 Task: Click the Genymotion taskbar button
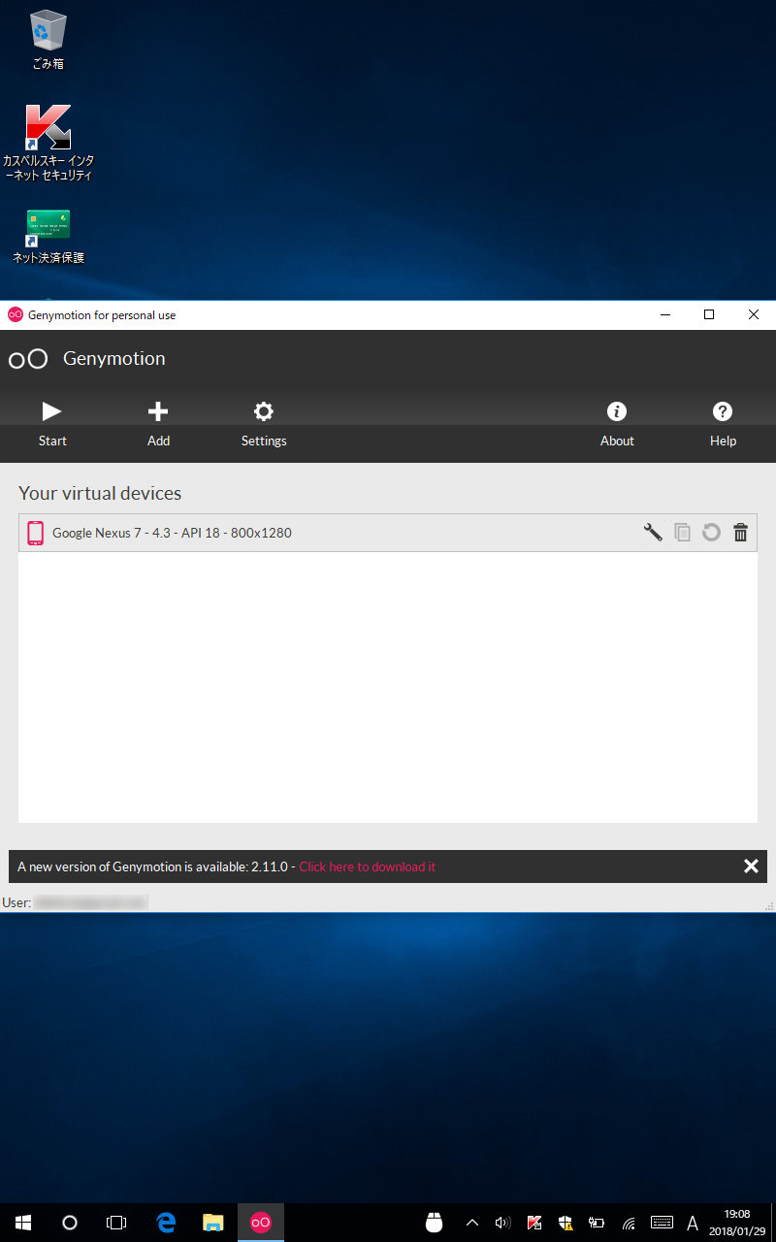click(261, 1223)
